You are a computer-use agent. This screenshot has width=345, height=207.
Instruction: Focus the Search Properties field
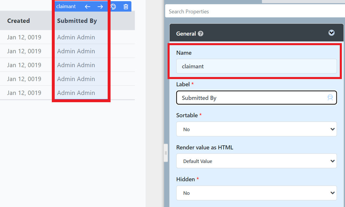point(255,12)
